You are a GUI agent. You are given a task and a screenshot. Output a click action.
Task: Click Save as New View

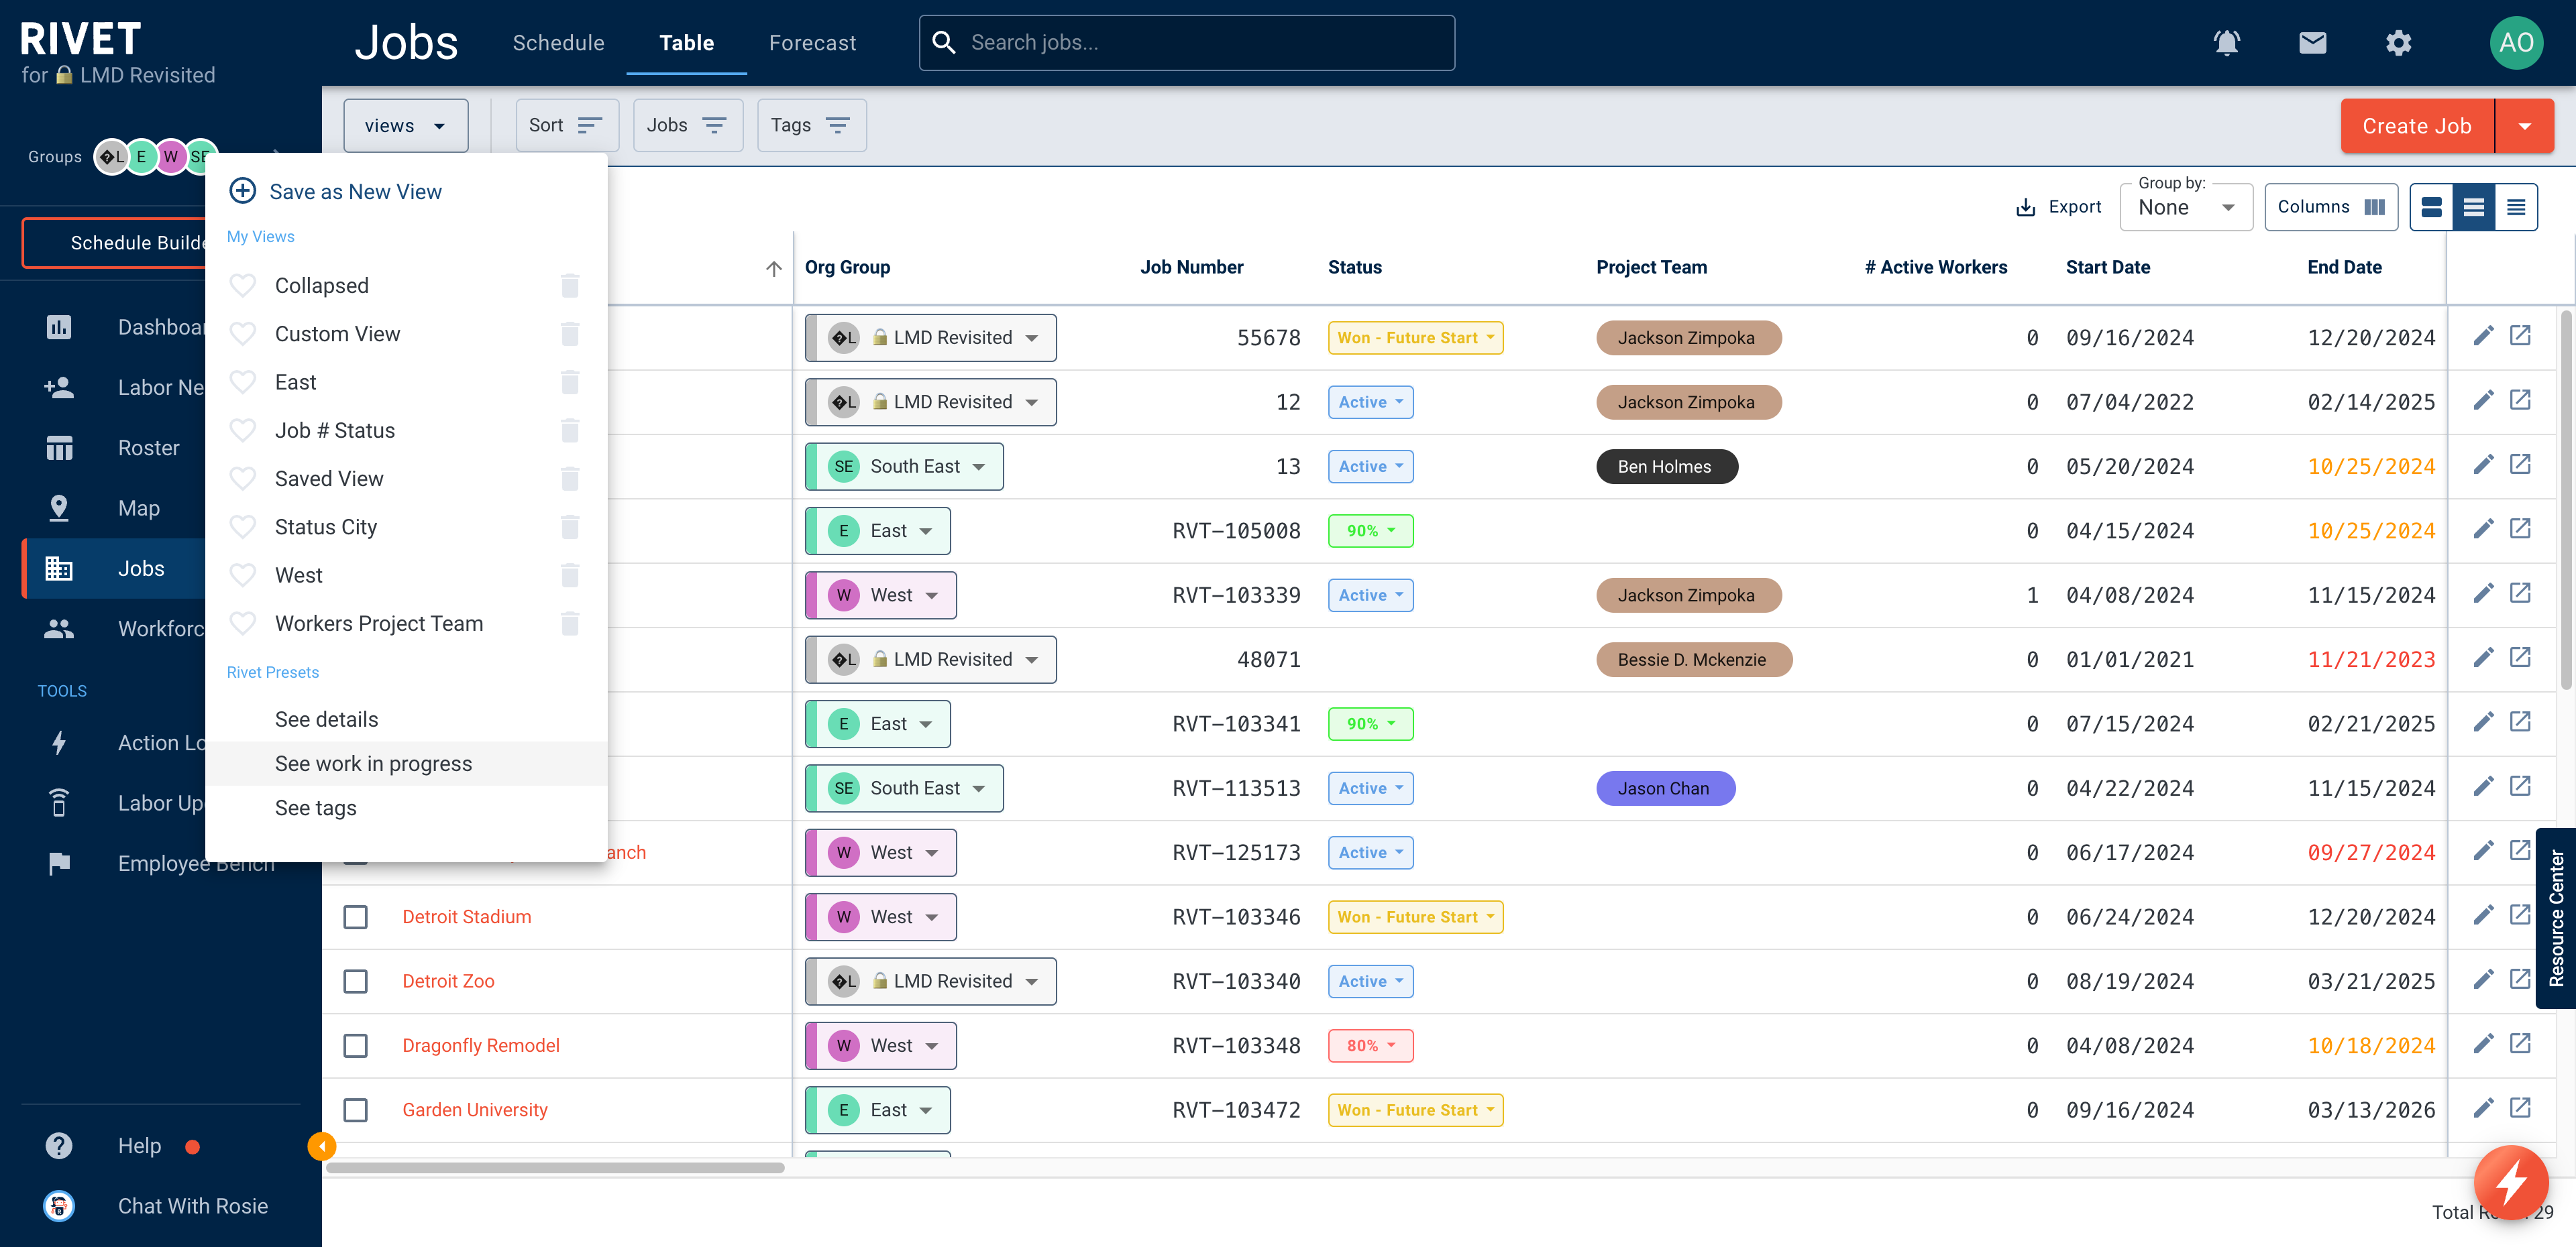point(336,191)
